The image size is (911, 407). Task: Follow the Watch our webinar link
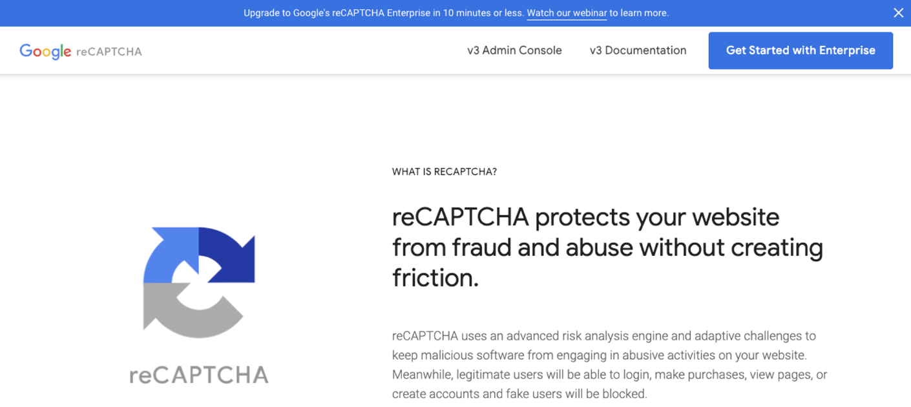[567, 13]
